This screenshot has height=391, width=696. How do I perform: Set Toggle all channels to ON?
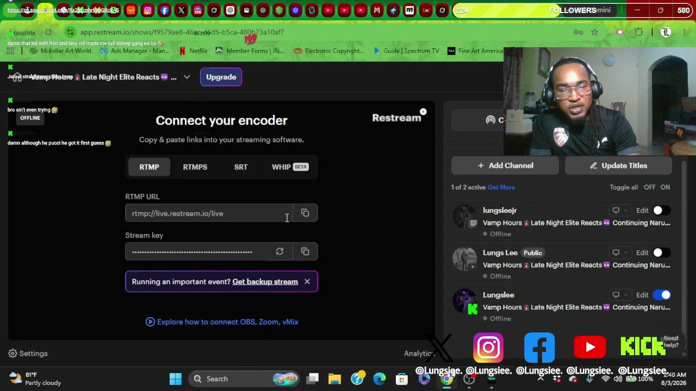(x=665, y=187)
